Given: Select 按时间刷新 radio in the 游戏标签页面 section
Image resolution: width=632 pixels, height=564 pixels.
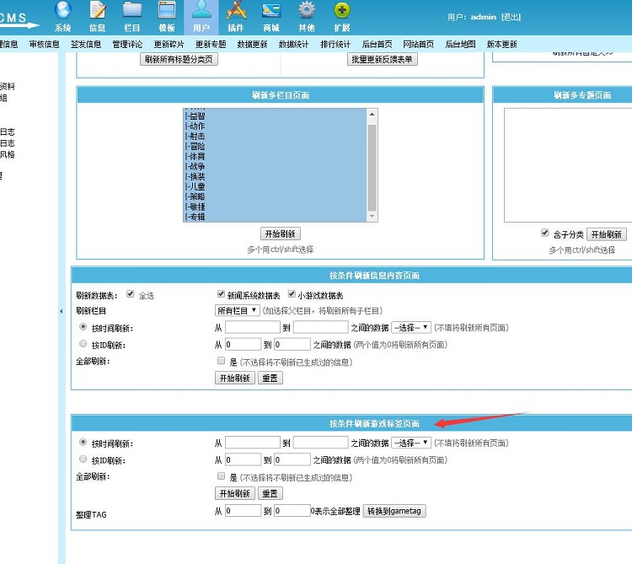Looking at the screenshot, I should click(x=83, y=442).
